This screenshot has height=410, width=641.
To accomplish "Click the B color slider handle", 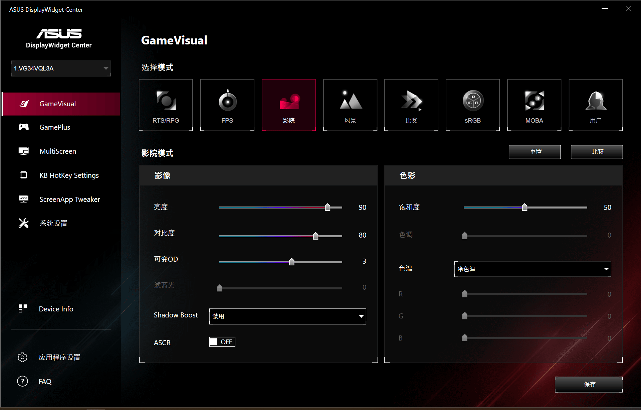I will (x=465, y=337).
